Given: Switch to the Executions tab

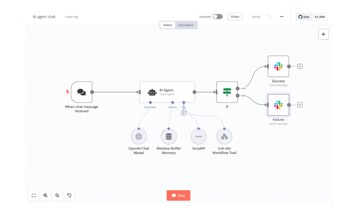Looking at the screenshot, I should [x=186, y=25].
